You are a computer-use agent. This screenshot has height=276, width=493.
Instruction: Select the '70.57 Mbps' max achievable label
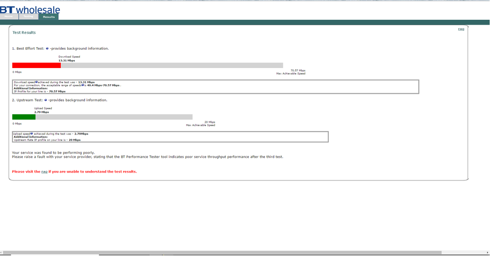click(298, 70)
